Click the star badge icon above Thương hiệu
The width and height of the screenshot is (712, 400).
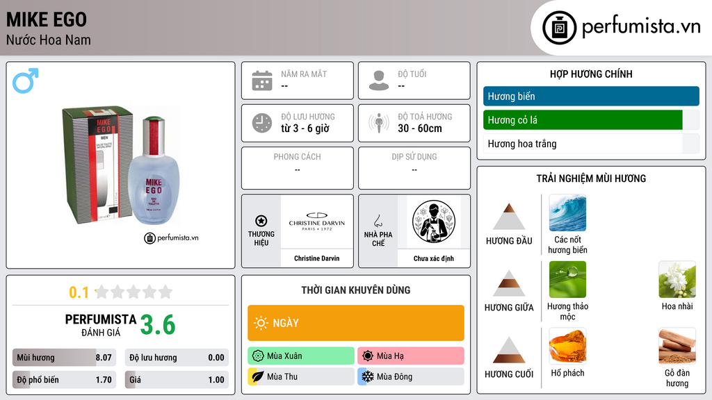pyautogui.click(x=261, y=221)
